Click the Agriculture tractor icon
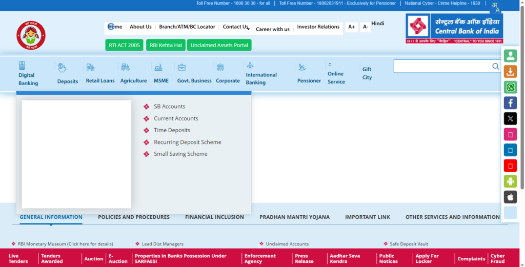 125,67
